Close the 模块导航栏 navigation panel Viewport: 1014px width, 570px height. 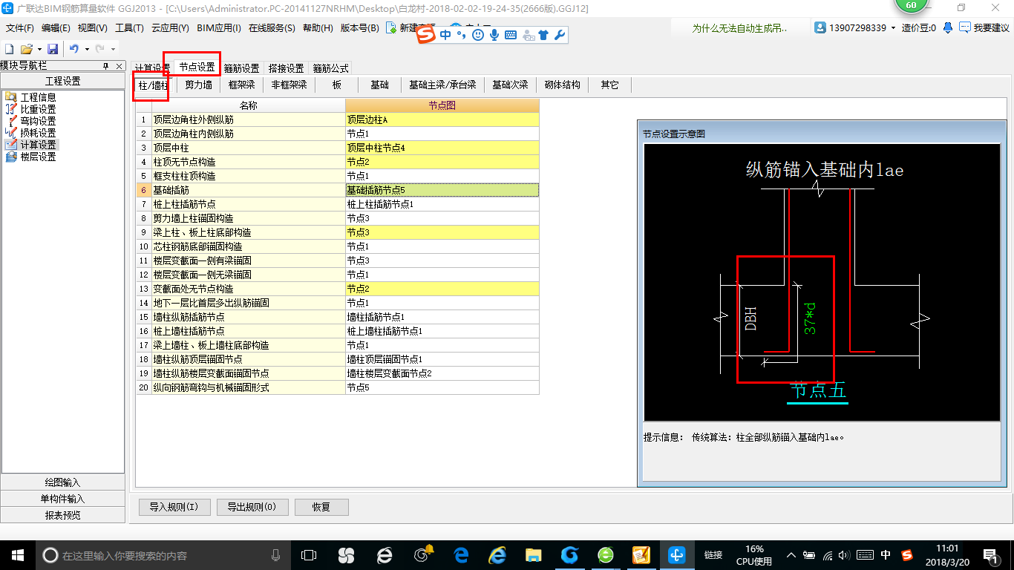pyautogui.click(x=119, y=67)
